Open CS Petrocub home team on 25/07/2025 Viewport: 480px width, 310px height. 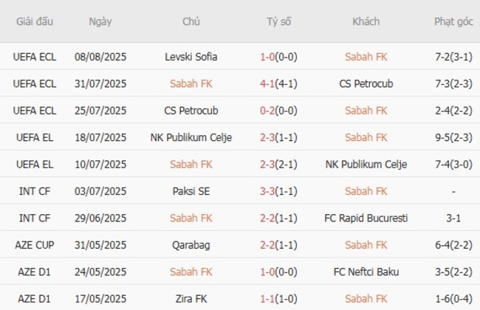[x=191, y=110]
